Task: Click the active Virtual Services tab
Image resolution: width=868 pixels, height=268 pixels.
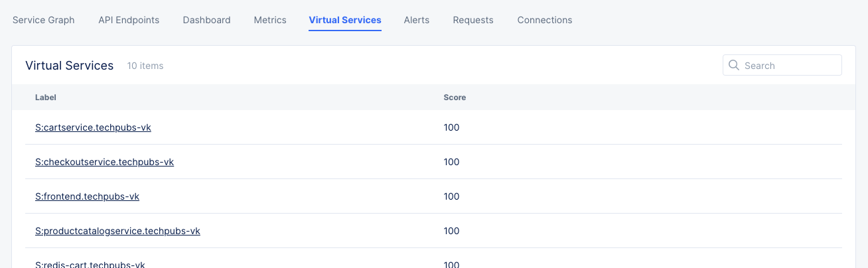Action: (x=345, y=20)
